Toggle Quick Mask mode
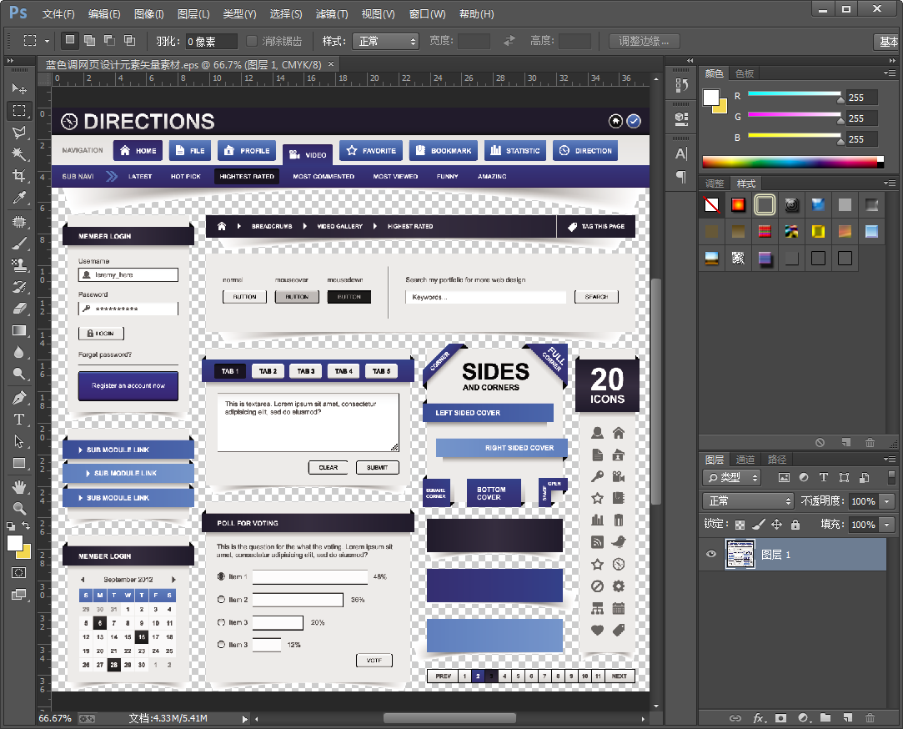The width and height of the screenshot is (903, 729). pyautogui.click(x=19, y=573)
